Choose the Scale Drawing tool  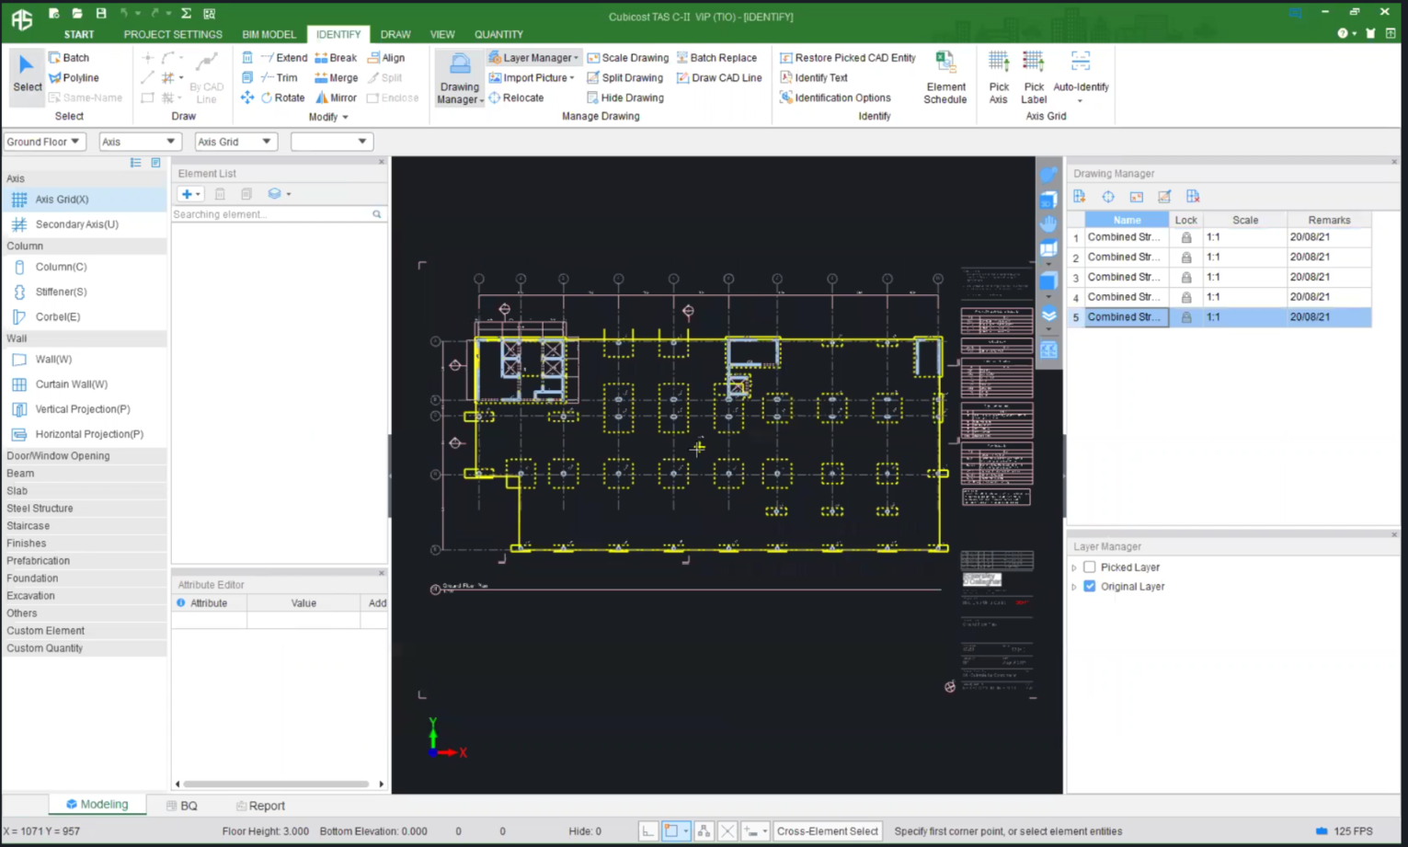[x=627, y=58]
